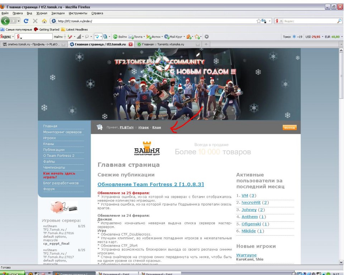Open the Latest Headlines feed bookmark
The width and height of the screenshot is (344, 275).
coord(75,29)
